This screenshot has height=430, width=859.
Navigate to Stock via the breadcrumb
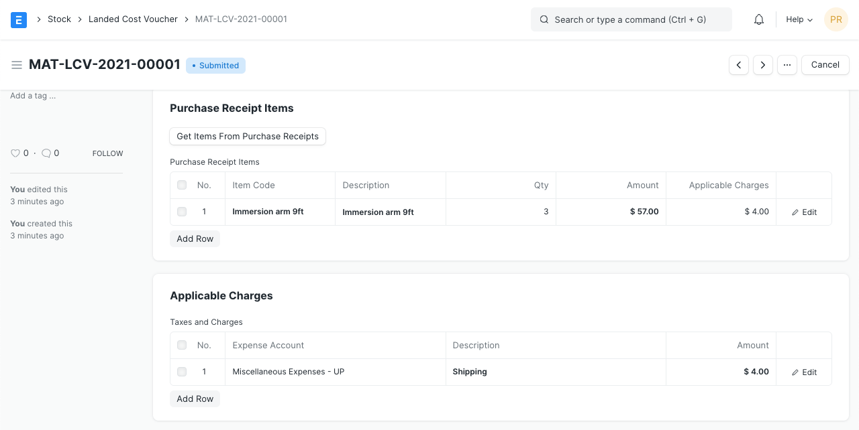[x=59, y=19]
